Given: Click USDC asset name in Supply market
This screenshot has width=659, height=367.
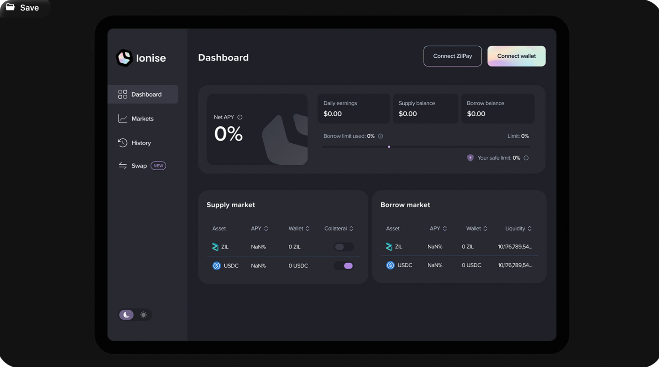Looking at the screenshot, I should pos(231,266).
